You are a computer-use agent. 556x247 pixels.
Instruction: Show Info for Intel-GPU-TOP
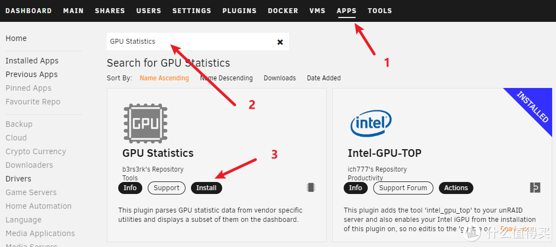[356, 188]
